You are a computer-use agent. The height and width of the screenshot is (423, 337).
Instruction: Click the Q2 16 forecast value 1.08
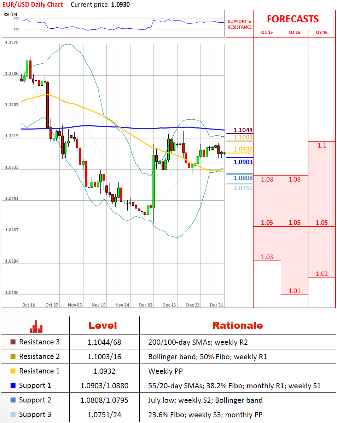[295, 179]
